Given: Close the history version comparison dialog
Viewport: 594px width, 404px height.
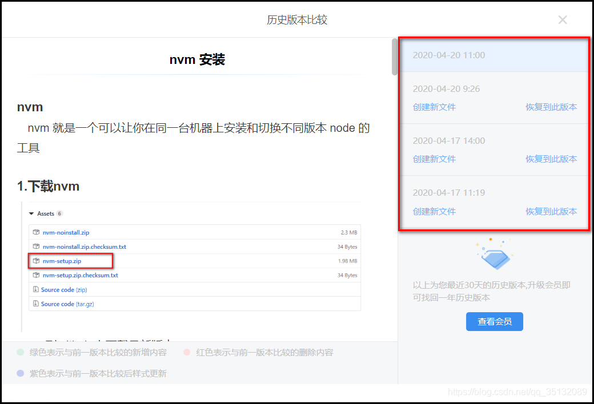Looking at the screenshot, I should 563,20.
